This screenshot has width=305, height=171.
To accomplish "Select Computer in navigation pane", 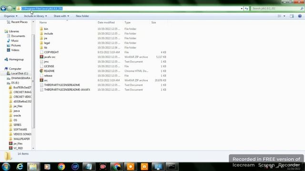I will (15, 68).
